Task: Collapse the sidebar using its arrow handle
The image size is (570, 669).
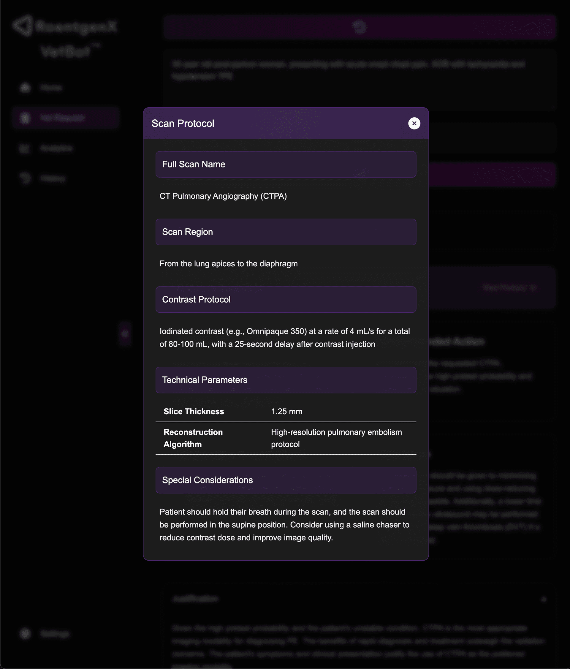Action: coord(125,334)
